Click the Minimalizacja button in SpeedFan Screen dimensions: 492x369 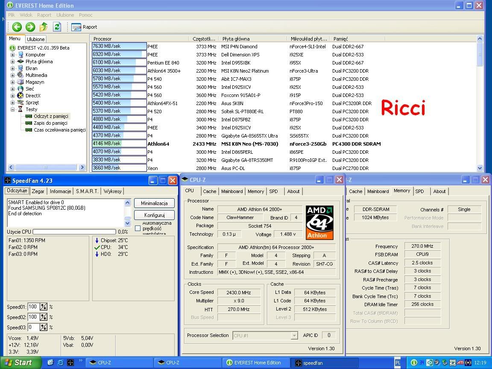click(x=154, y=203)
